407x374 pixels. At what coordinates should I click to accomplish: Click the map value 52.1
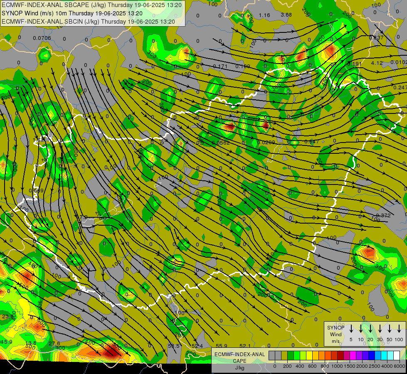245,346
